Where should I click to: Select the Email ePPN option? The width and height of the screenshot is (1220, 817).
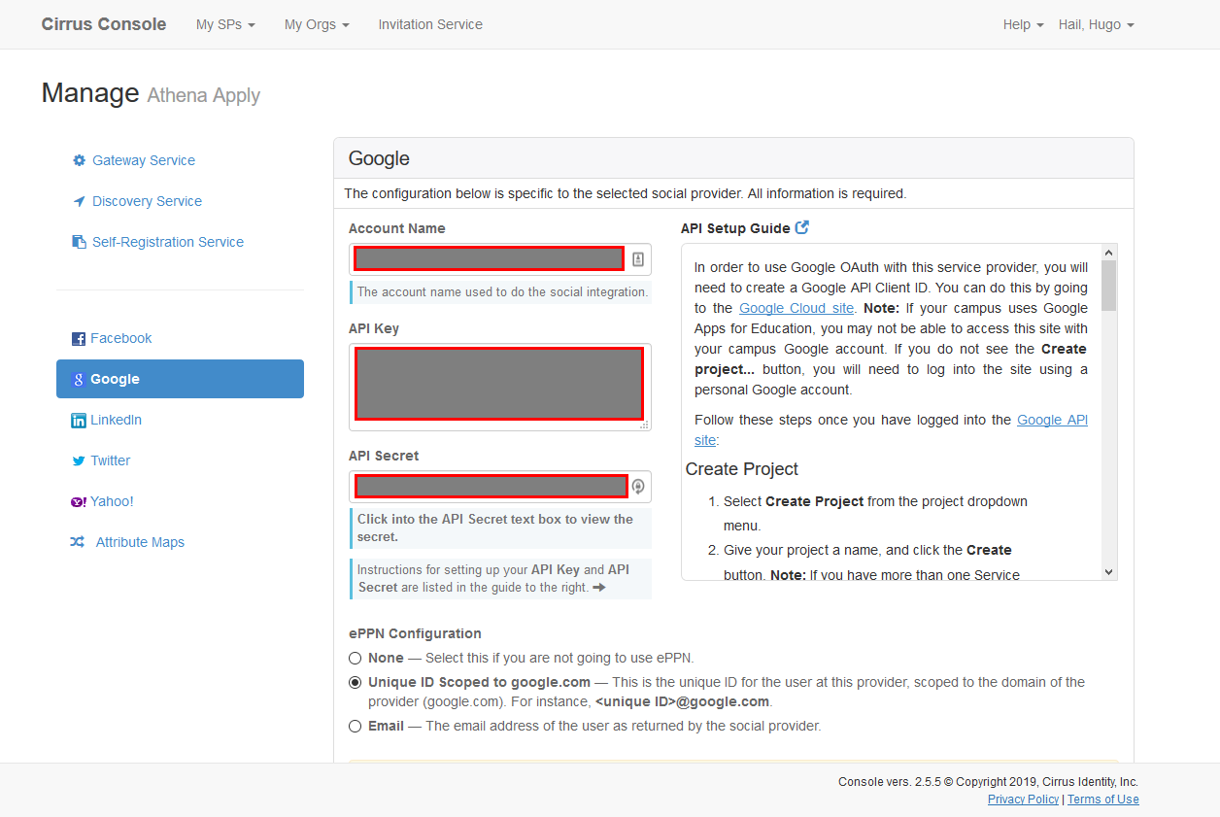(355, 726)
